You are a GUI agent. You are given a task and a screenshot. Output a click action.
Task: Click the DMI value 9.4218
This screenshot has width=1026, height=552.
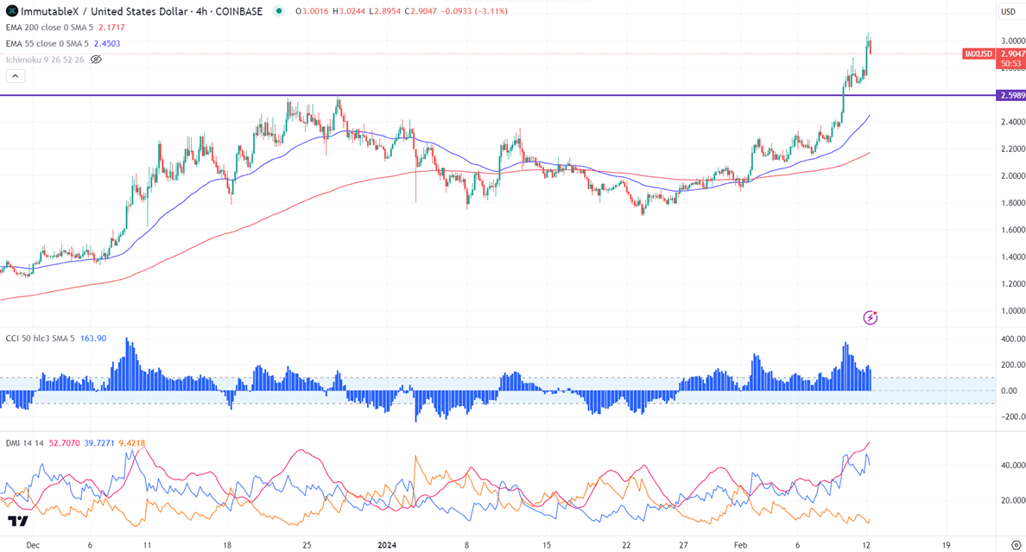coord(131,443)
